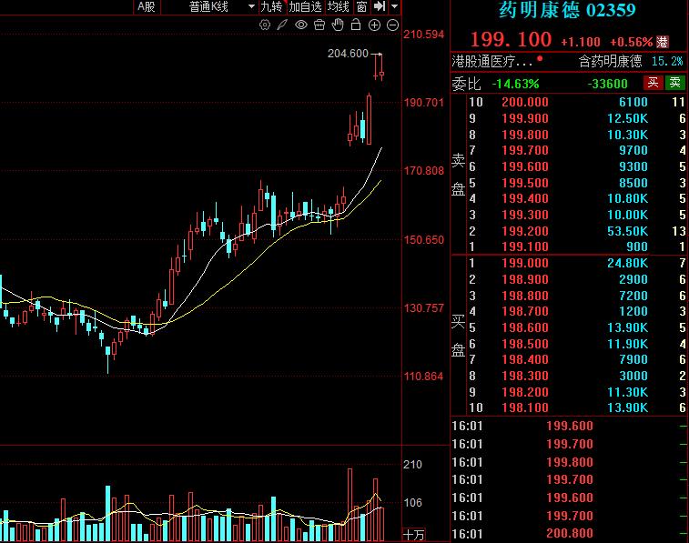The height and width of the screenshot is (543, 689).
Task: Click the 150.650 price axis label
Action: (424, 240)
